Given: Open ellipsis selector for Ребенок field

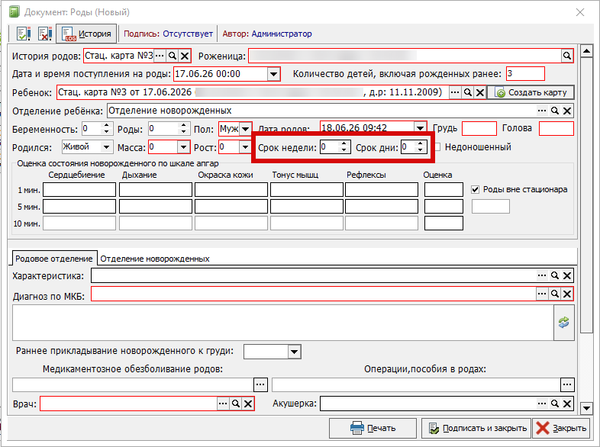Looking at the screenshot, I should 455,92.
